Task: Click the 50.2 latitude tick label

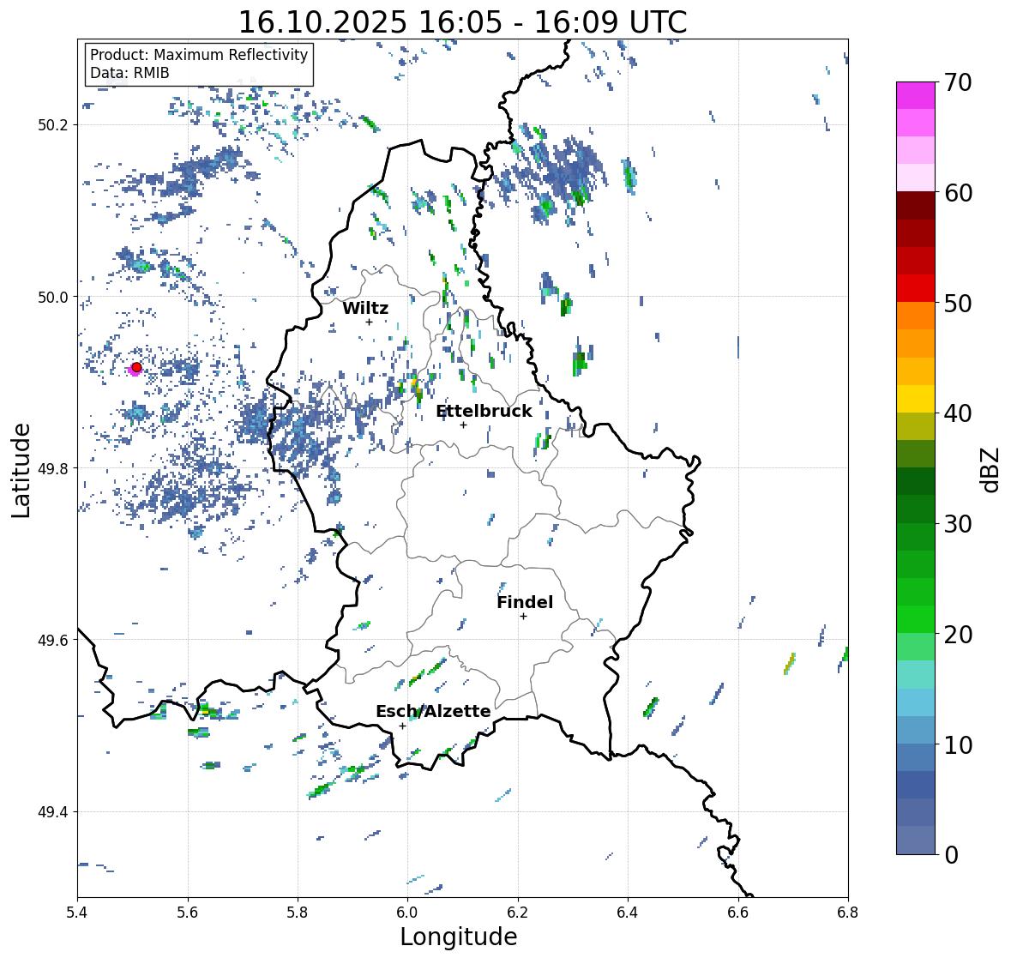Action: click(53, 125)
